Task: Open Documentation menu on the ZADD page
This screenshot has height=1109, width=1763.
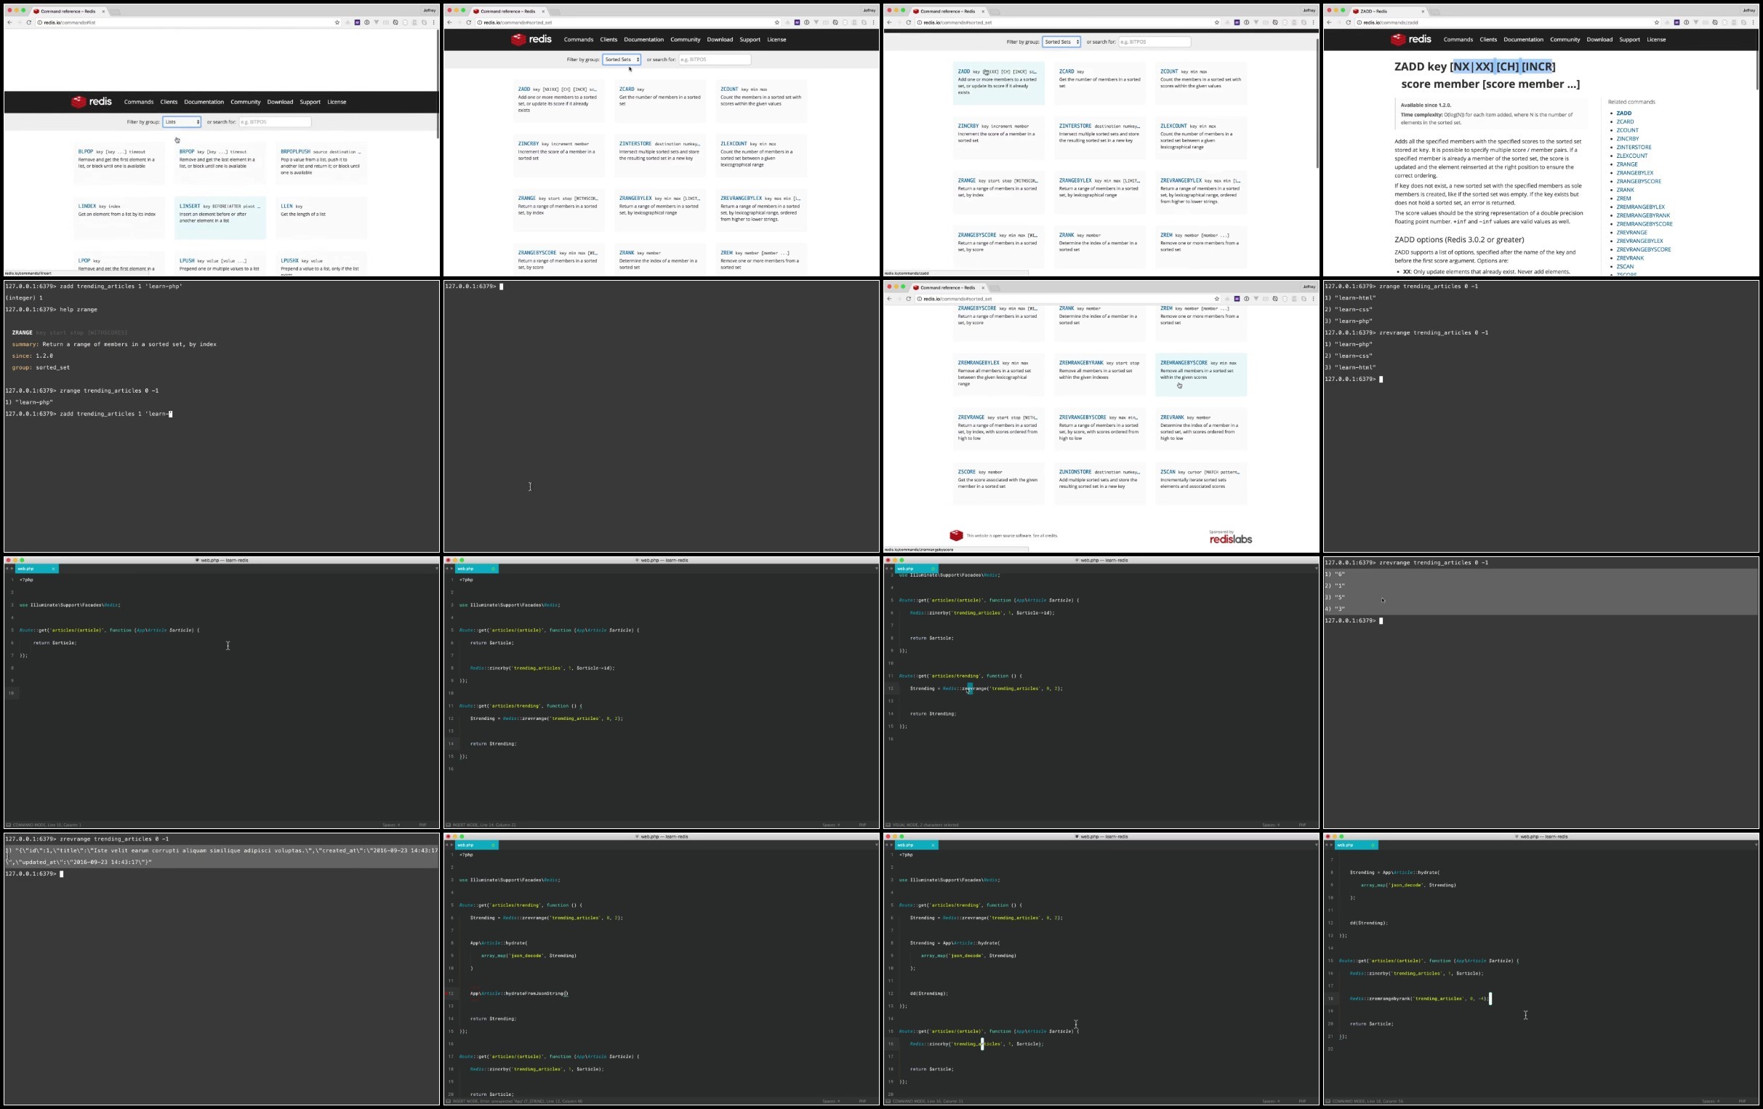Action: (x=1523, y=39)
